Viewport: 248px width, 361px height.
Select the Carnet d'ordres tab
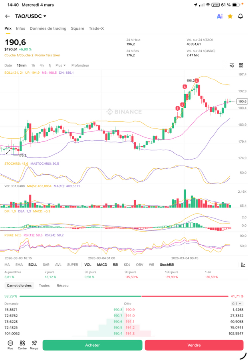click(19, 286)
